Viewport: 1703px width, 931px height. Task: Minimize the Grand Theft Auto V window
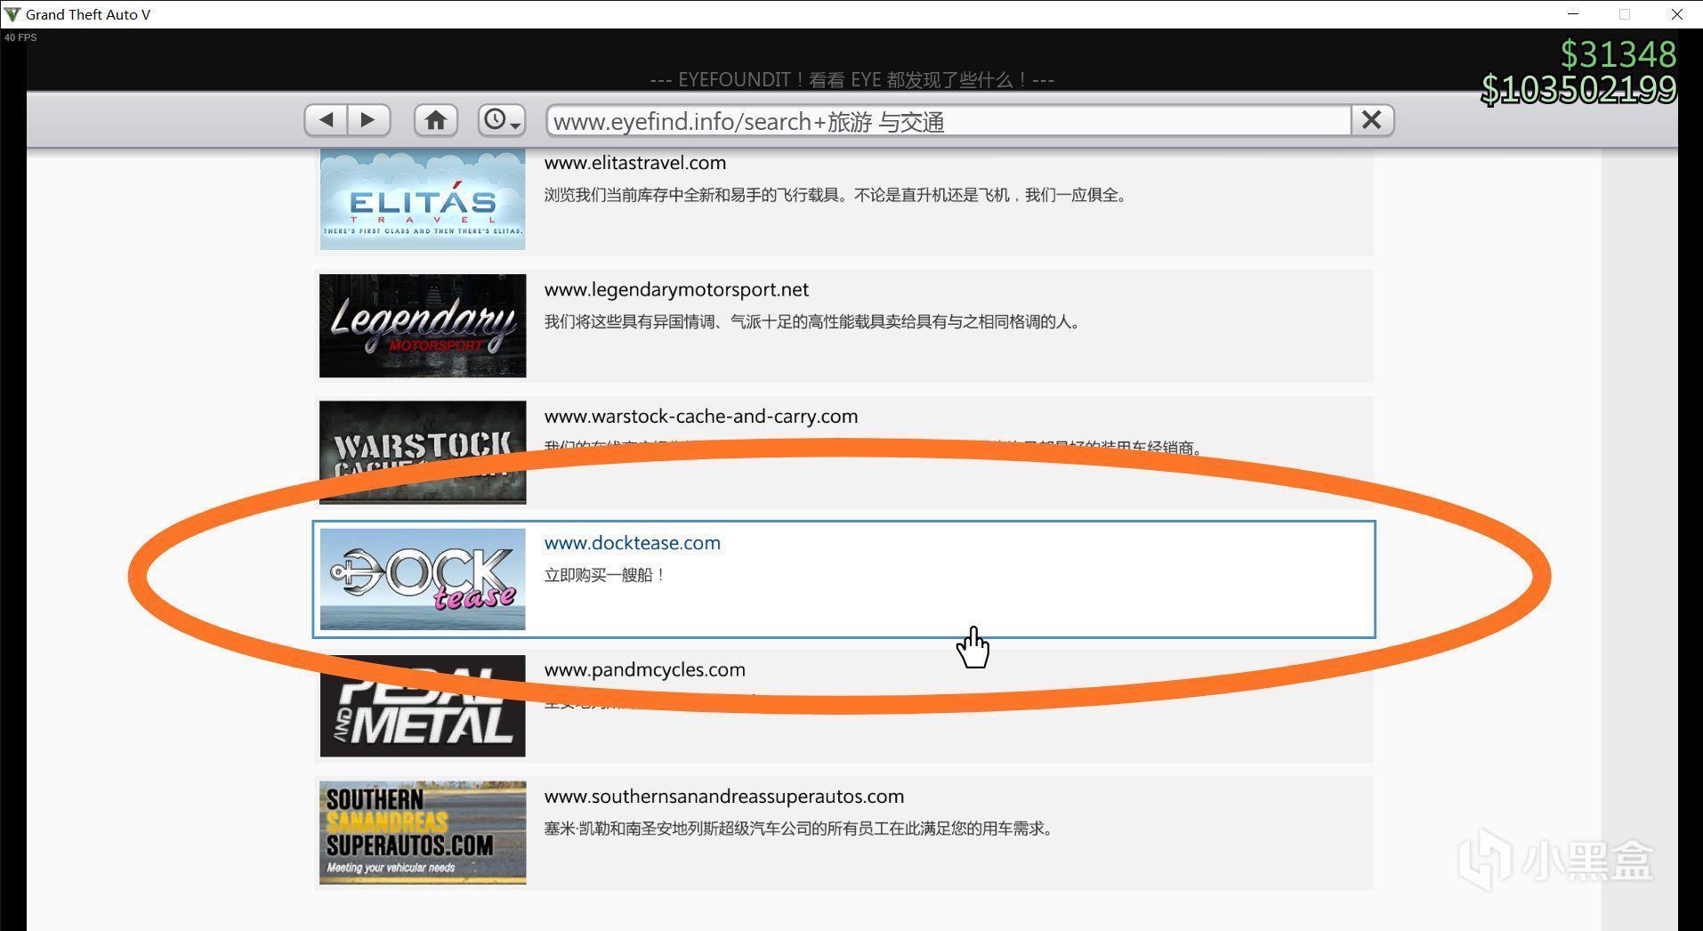pos(1573,14)
